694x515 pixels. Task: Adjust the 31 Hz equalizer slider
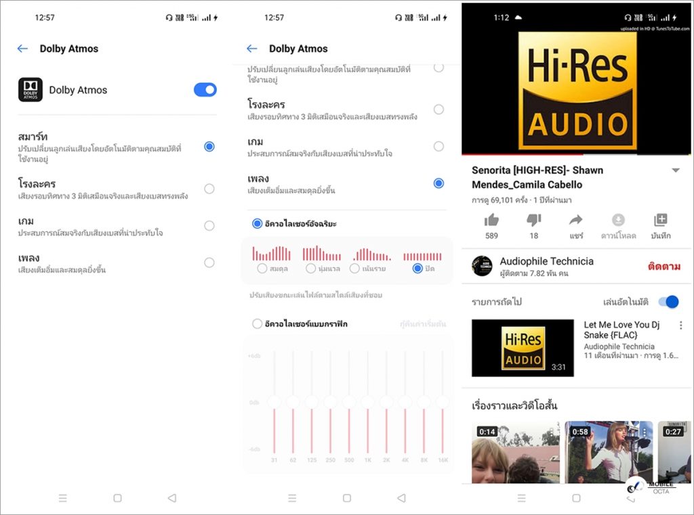click(274, 402)
